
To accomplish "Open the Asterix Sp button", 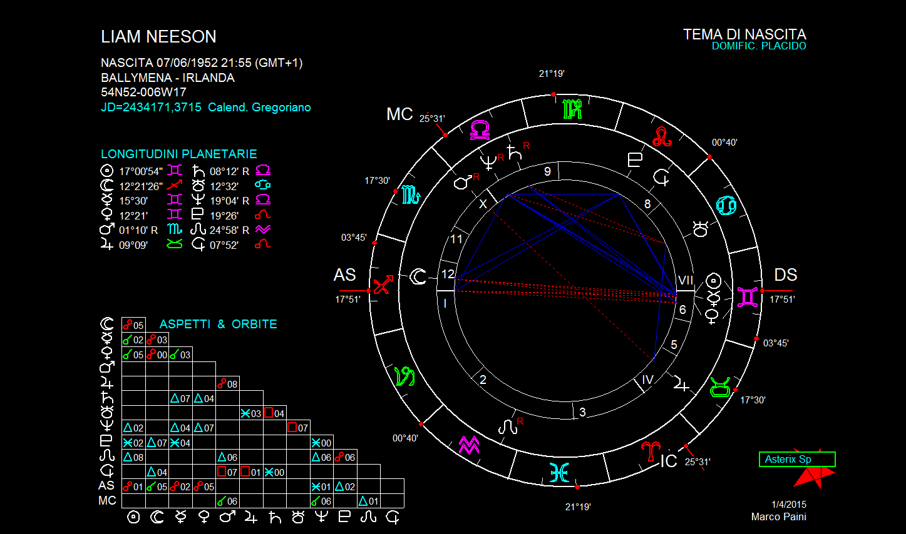I will pos(797,459).
